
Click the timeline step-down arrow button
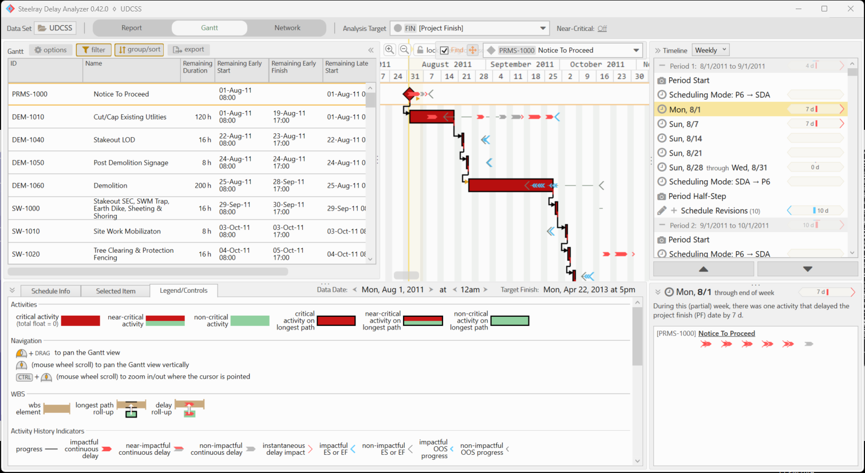[x=807, y=269]
